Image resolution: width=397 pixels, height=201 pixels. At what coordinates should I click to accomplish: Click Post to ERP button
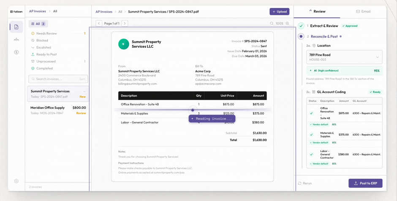click(x=365, y=183)
